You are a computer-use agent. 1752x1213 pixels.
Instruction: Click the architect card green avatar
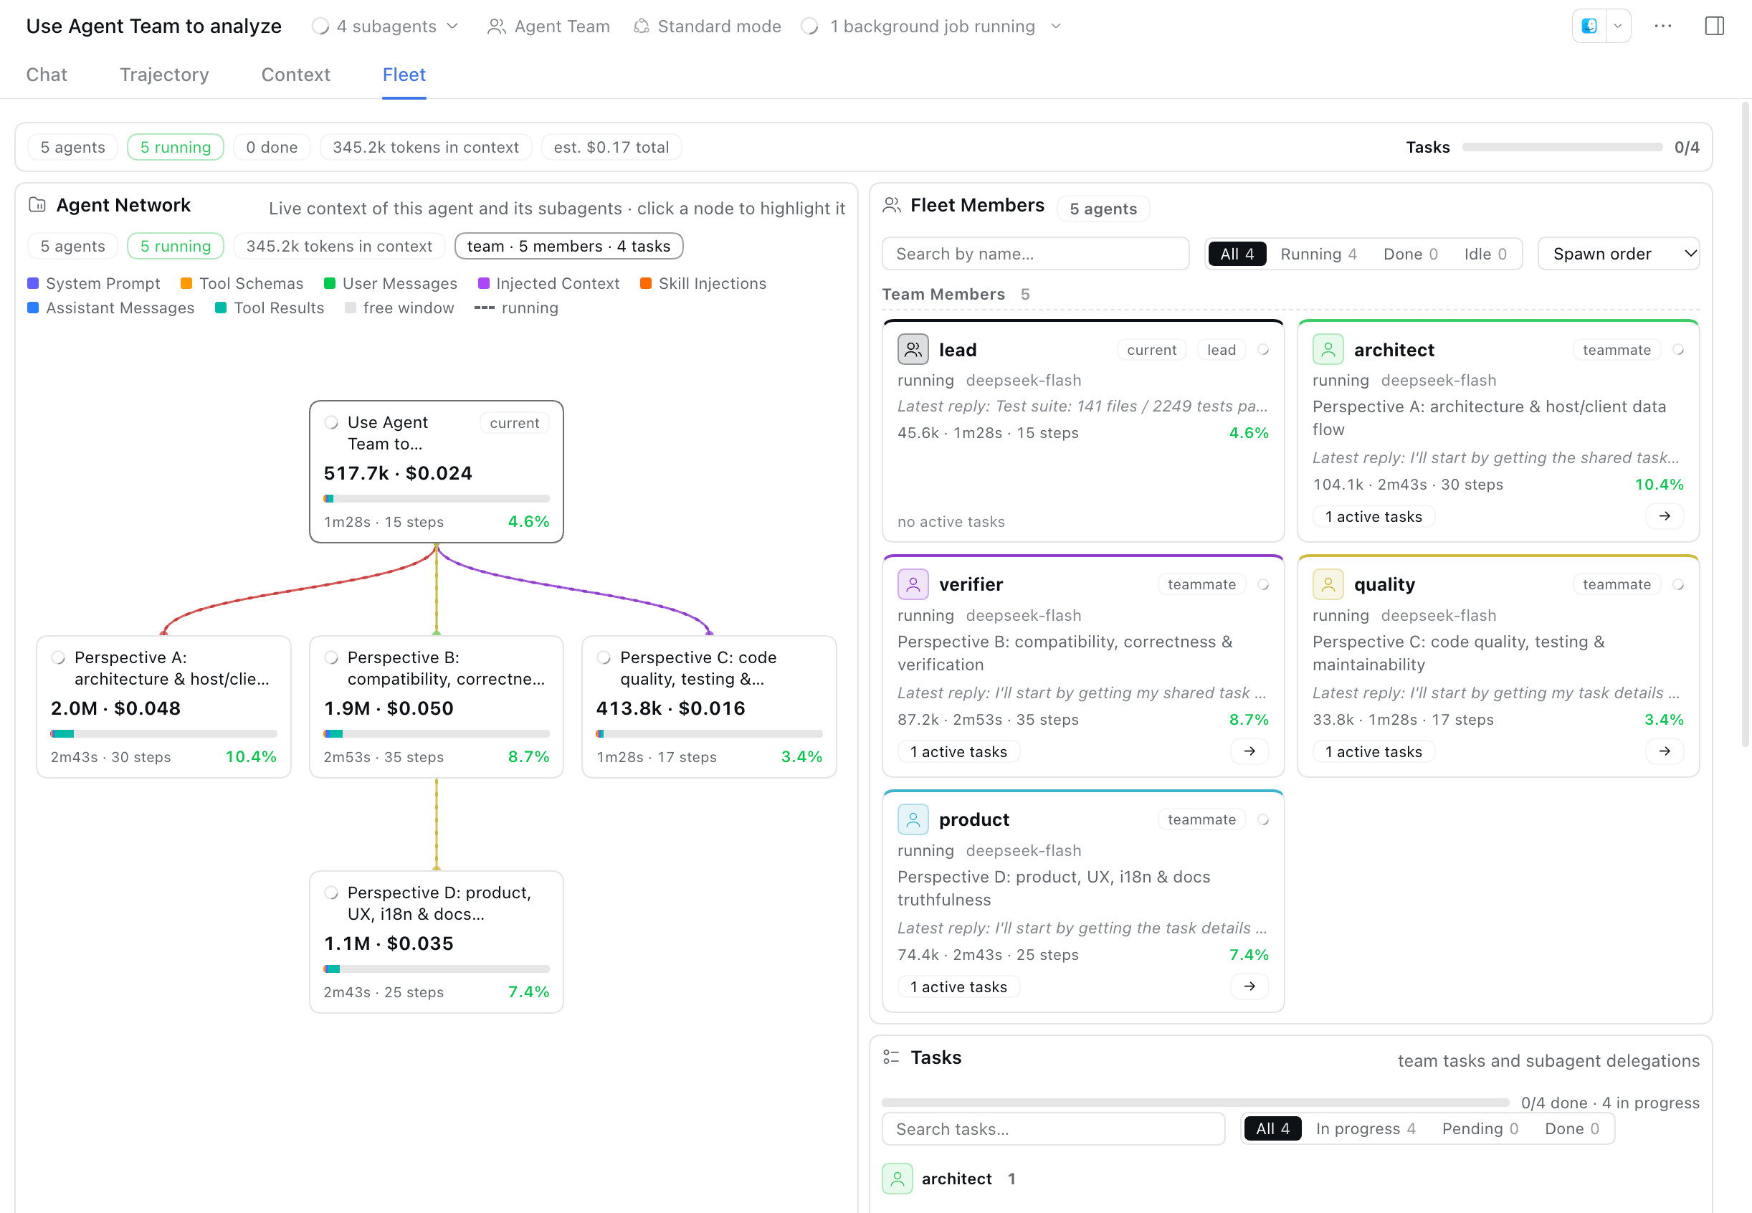1328,350
